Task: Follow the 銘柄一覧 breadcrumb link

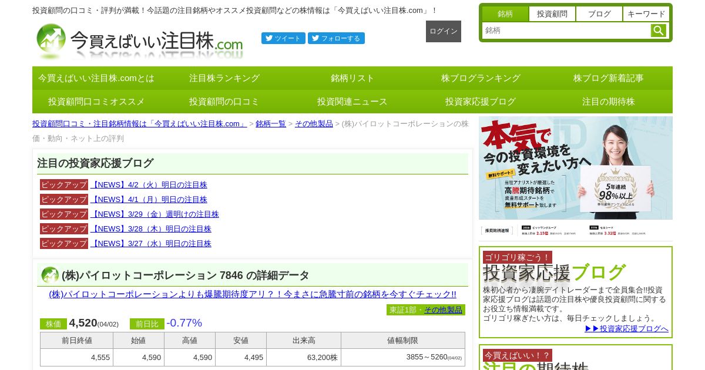Action: click(271, 123)
